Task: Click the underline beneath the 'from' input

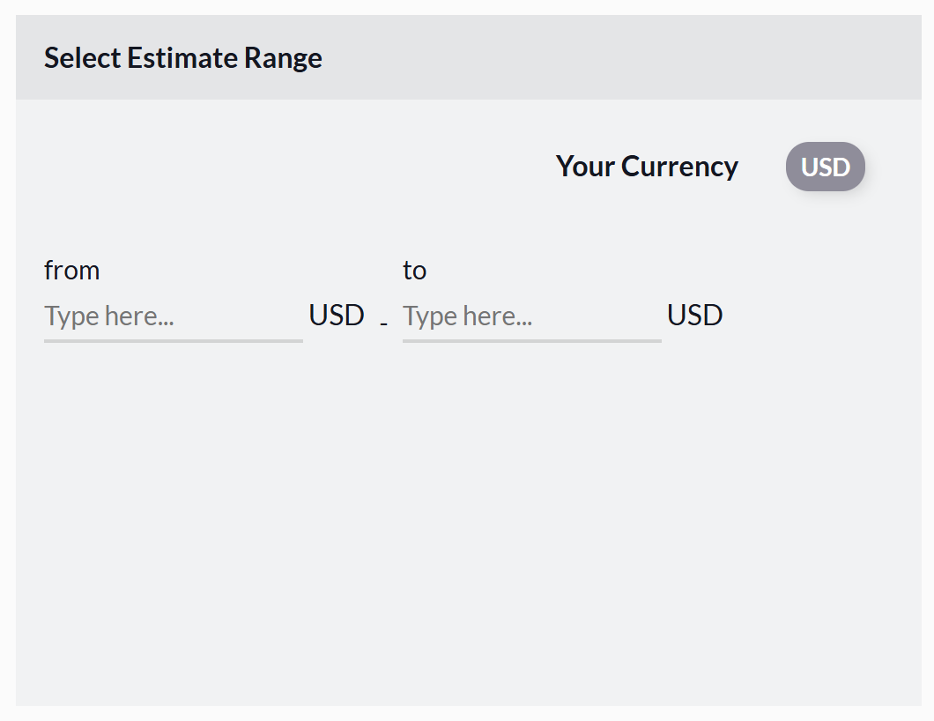Action: coord(173,339)
